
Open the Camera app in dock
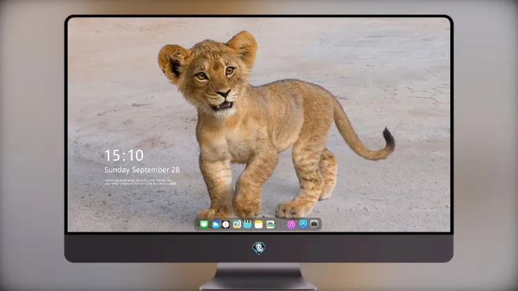(314, 224)
